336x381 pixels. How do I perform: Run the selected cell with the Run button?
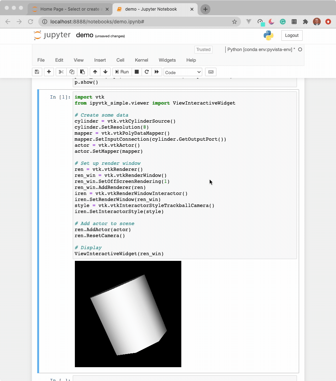point(122,72)
